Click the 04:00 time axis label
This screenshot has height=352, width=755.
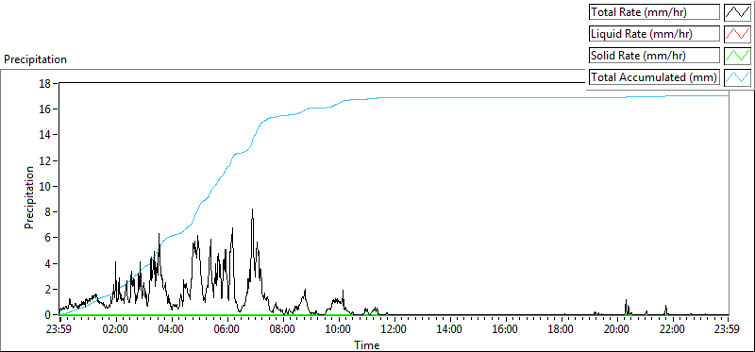pos(172,330)
